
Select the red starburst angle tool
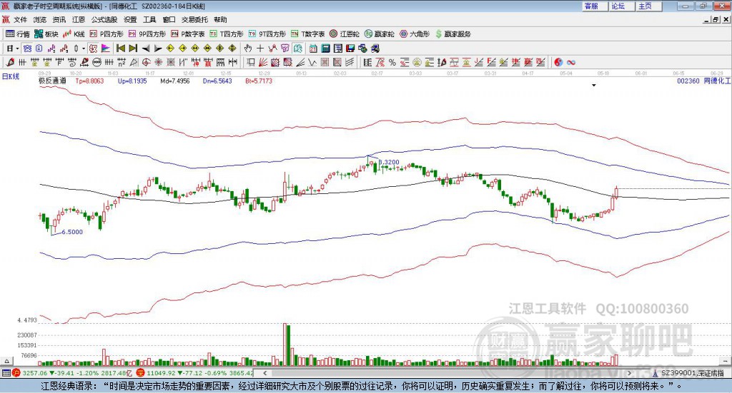coord(158,62)
